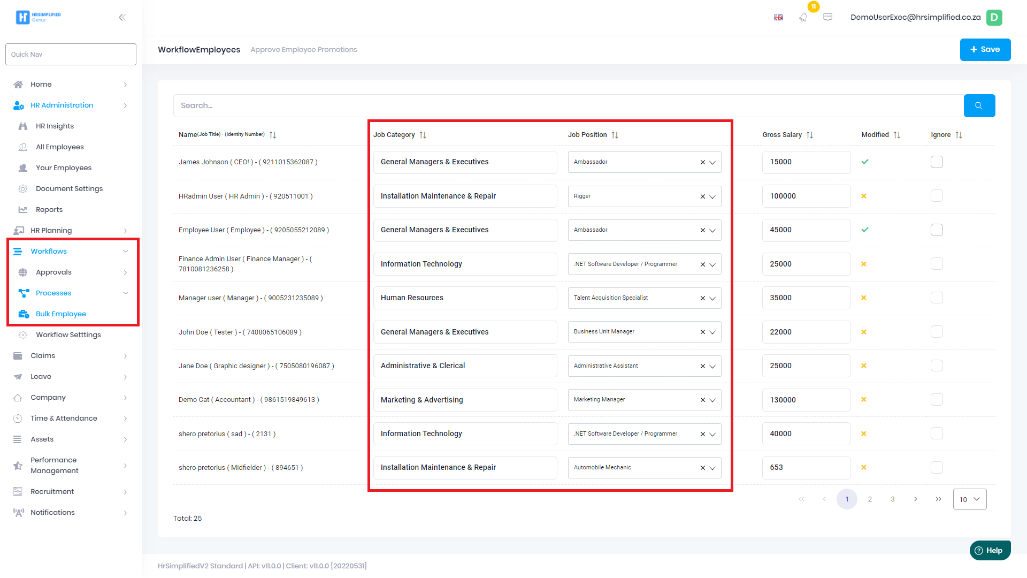Click the blue search magnifier button
Viewport: 1027px width, 578px height.
point(979,105)
